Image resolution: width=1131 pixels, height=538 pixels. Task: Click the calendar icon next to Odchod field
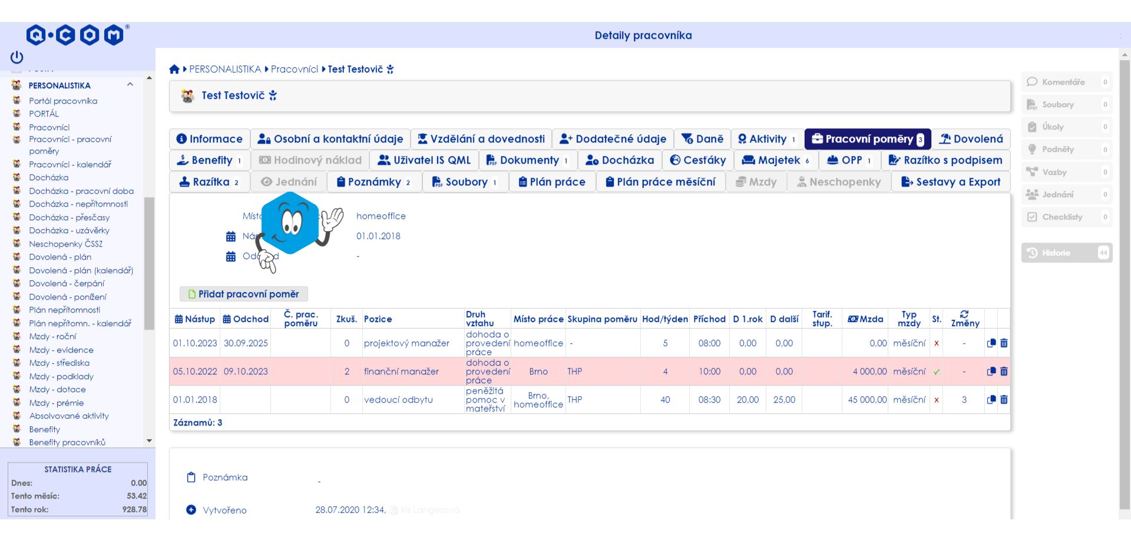[231, 256]
